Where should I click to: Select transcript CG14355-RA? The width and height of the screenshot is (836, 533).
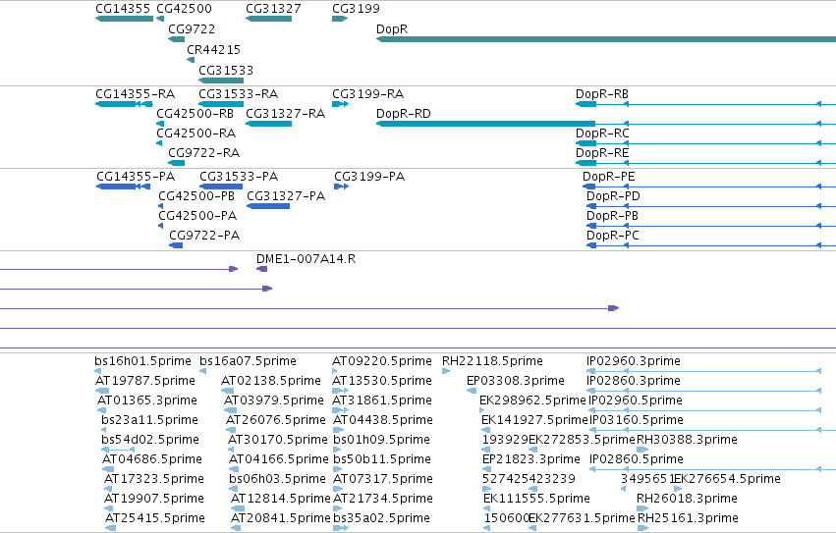point(135,94)
